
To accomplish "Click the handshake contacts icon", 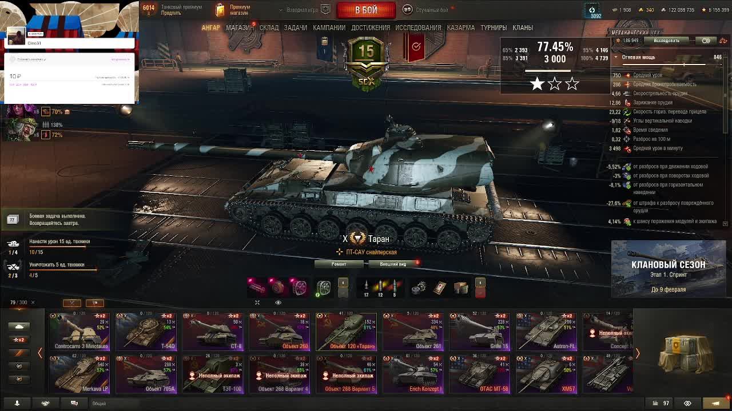I will click(x=45, y=403).
